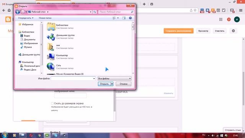
Task: Change the view using the view icon
Action: pos(114,18)
